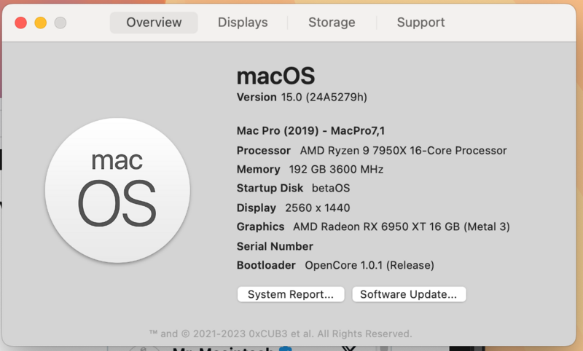Click the Memory label

point(259,170)
